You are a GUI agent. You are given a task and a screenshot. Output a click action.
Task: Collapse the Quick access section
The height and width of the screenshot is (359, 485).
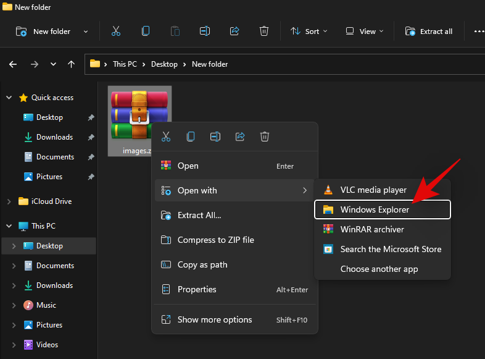[x=9, y=98]
